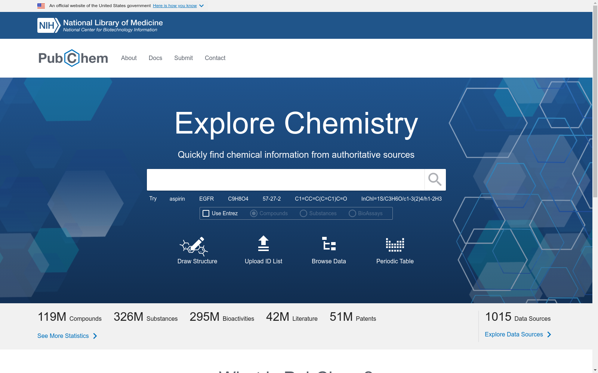
Task: Open the Contact menu item
Action: point(215,58)
